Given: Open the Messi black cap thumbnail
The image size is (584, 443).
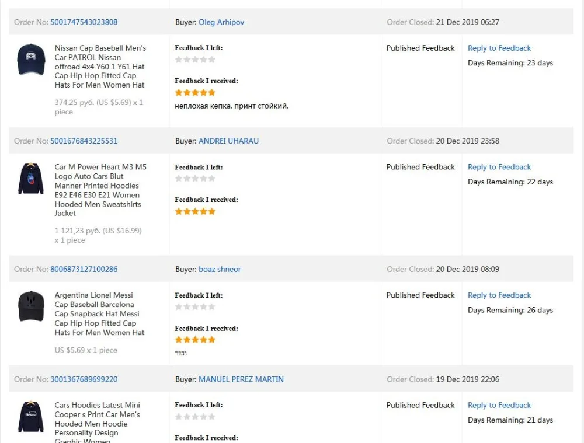Looking at the screenshot, I should [31, 306].
